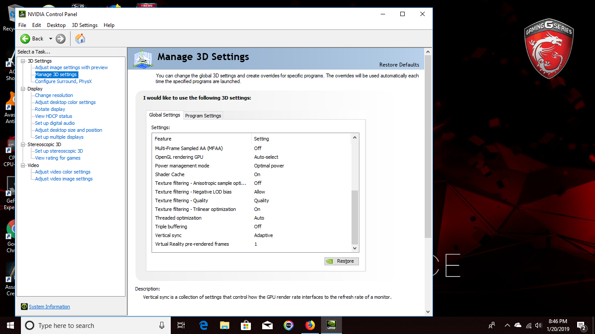Image resolution: width=595 pixels, height=334 pixels.
Task: Click the Restore Defaults link
Action: 399,65
